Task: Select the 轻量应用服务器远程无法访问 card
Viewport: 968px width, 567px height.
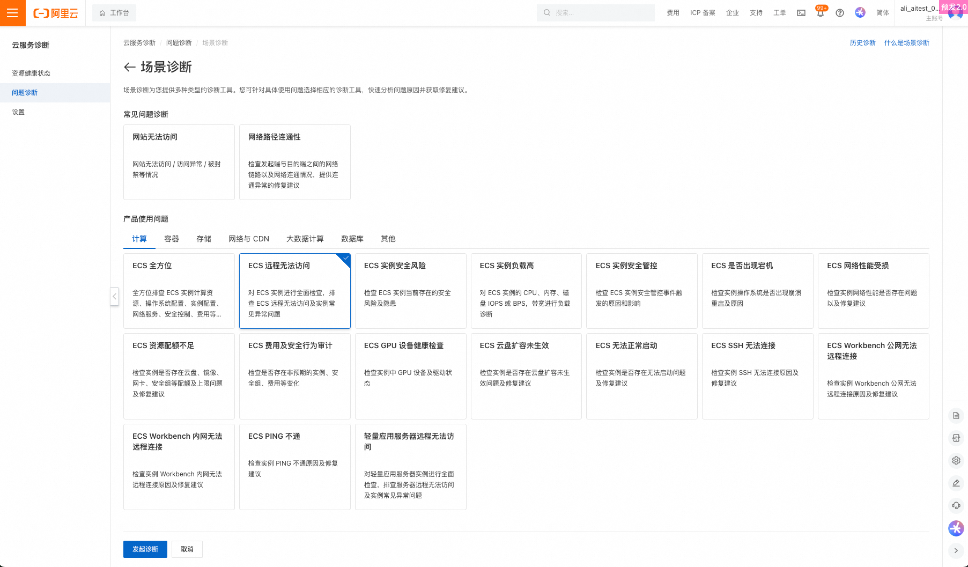Action: click(x=411, y=467)
